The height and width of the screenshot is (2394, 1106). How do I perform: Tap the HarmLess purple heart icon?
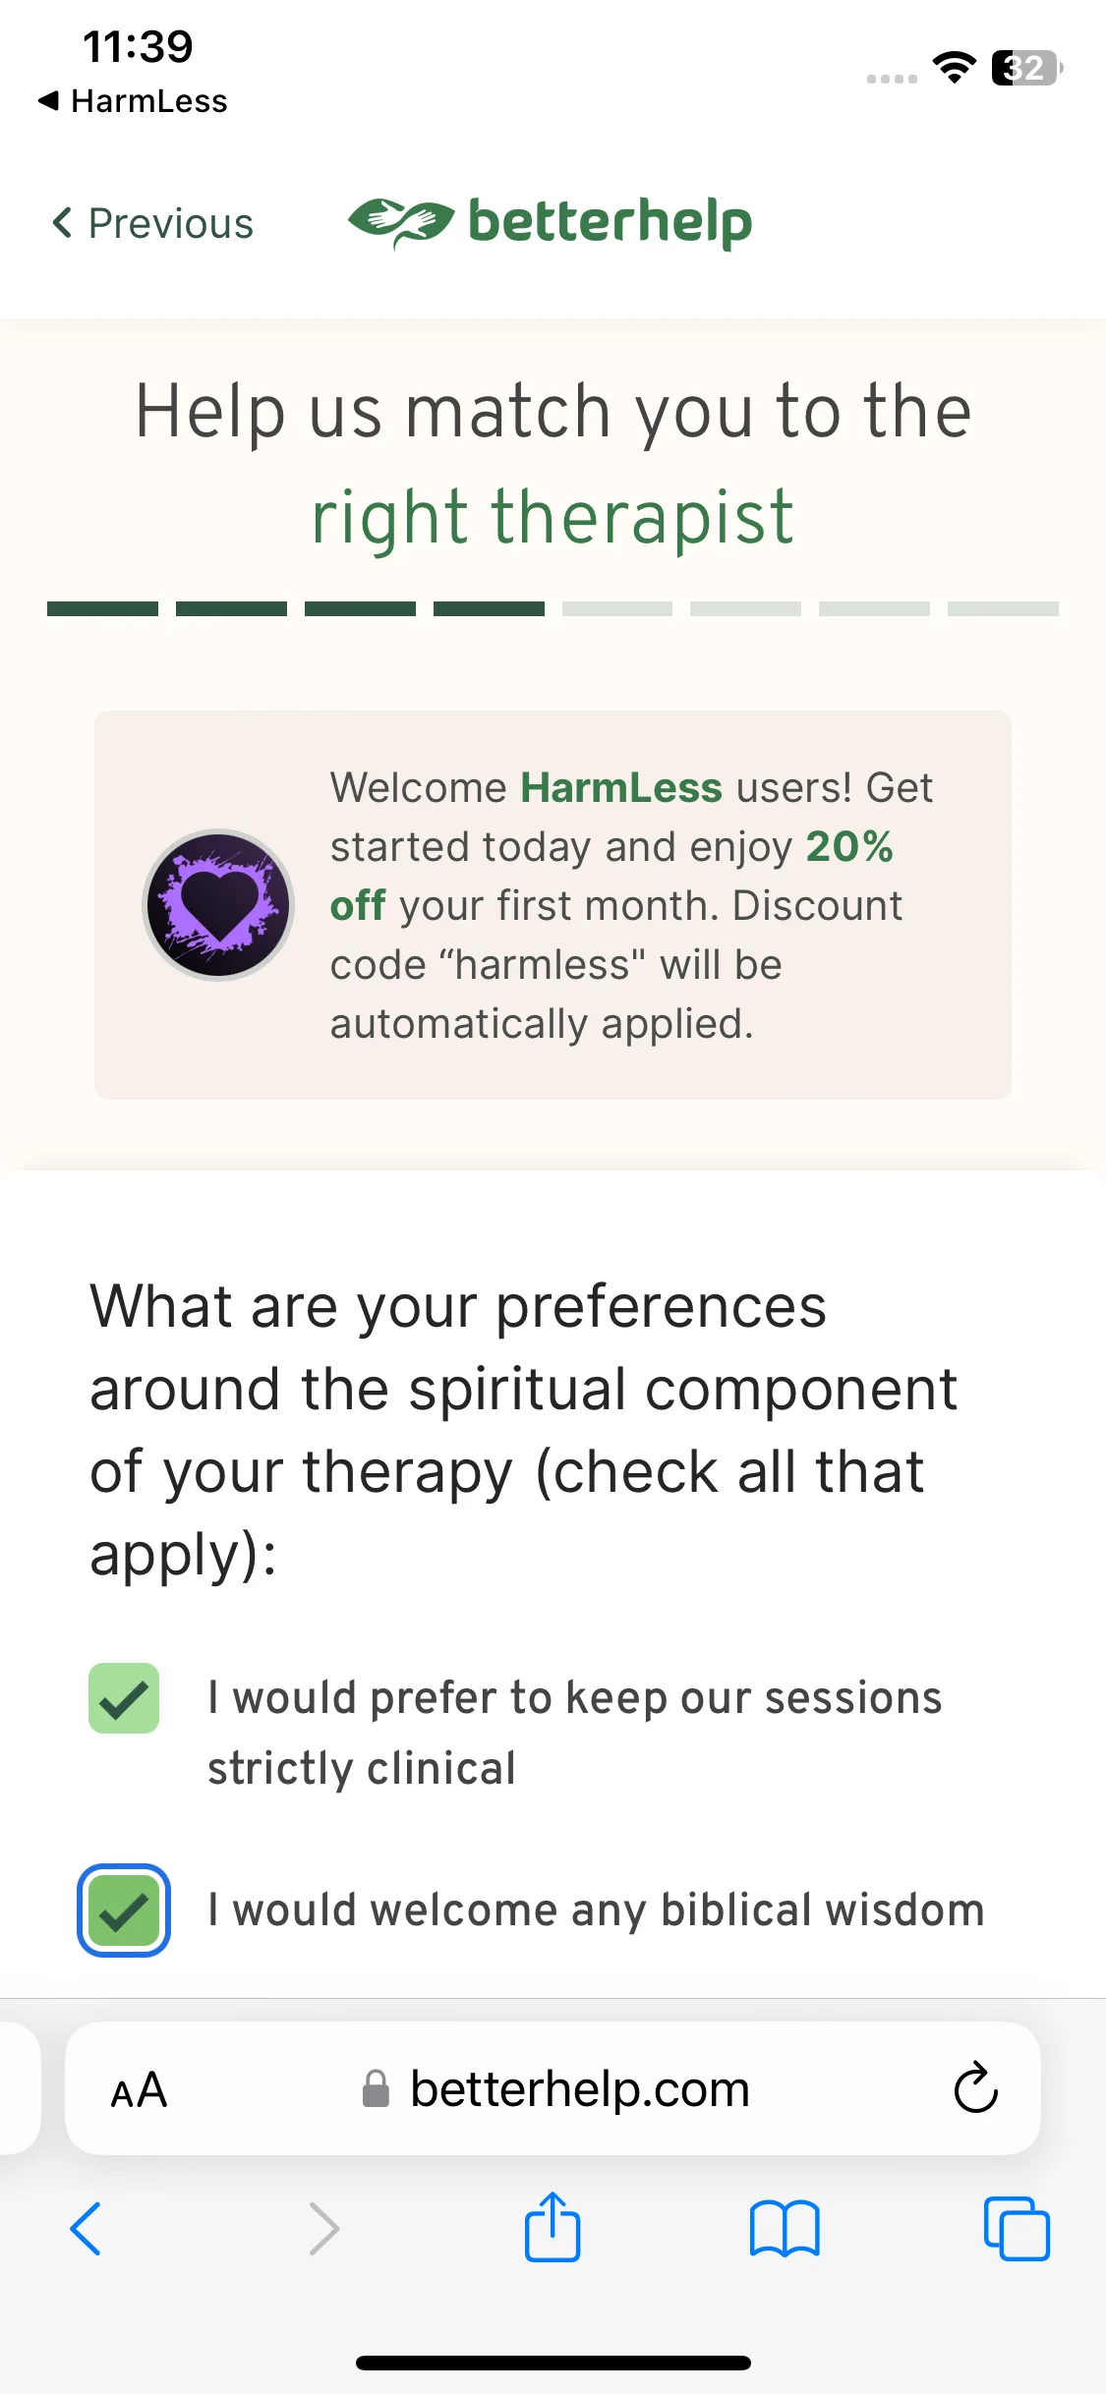coord(218,904)
